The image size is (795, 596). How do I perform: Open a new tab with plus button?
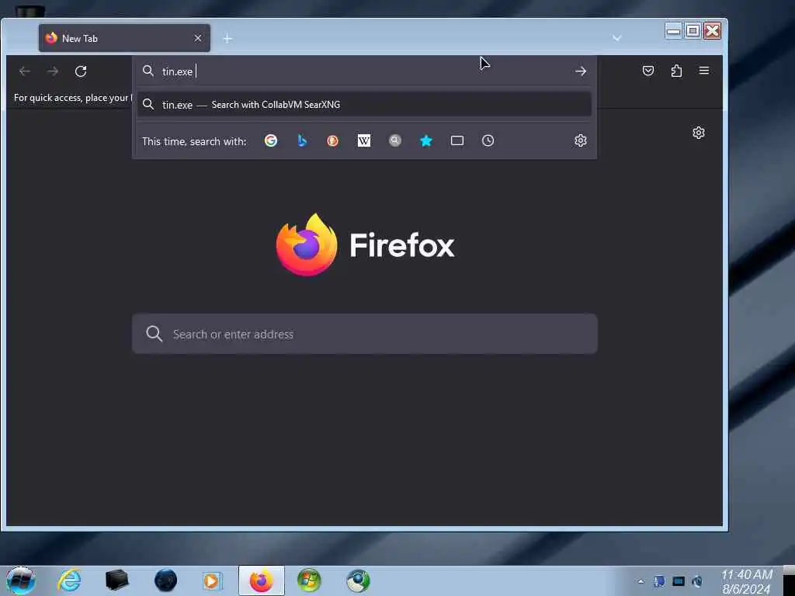coord(227,39)
